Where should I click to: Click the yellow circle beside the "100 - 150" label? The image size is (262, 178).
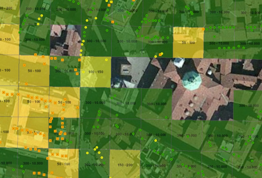(83, 72)
